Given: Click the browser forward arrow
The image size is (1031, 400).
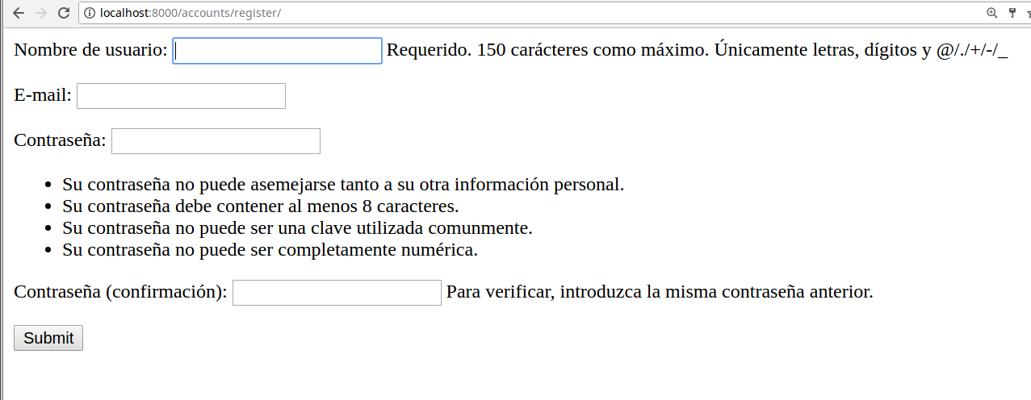Looking at the screenshot, I should coord(41,13).
